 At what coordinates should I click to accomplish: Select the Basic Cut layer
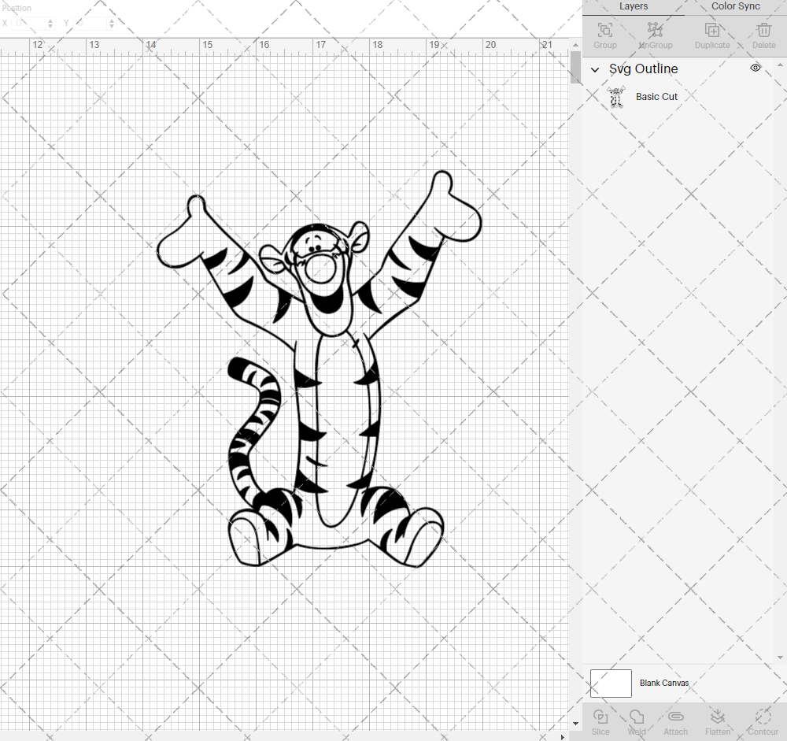656,97
